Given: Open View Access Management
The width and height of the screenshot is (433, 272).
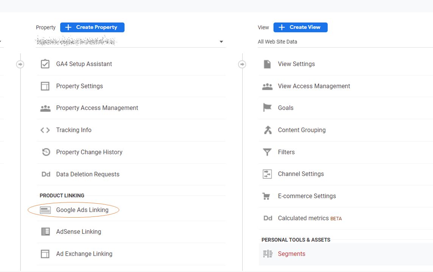Looking at the screenshot, I should [x=314, y=86].
